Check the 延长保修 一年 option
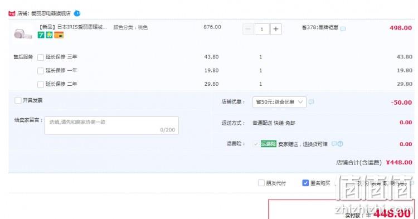Screen dimensions: 418x219 tap(41, 71)
